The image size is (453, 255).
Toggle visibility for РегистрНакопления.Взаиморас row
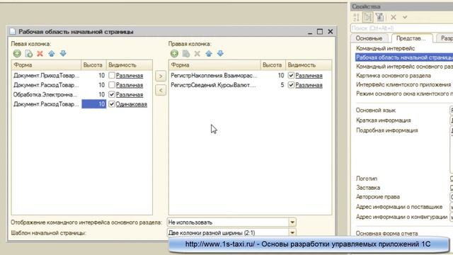pyautogui.click(x=291, y=76)
